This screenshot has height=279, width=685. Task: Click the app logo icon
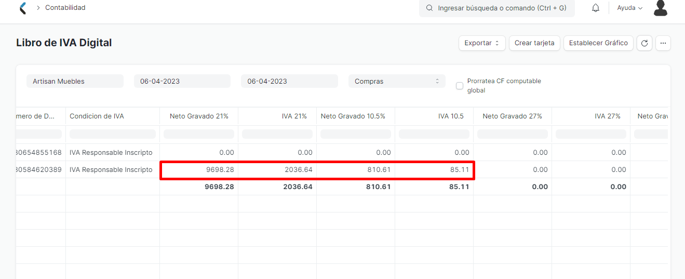pyautogui.click(x=22, y=8)
